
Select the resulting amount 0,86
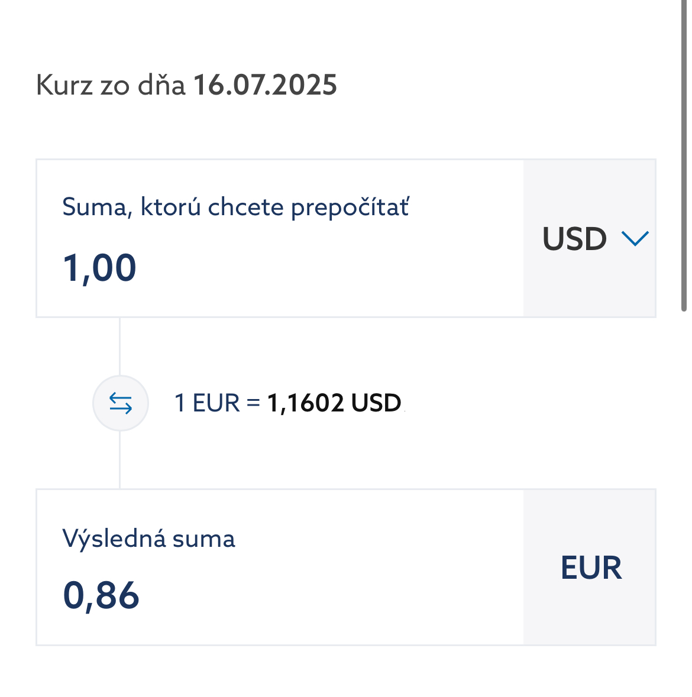tap(101, 595)
